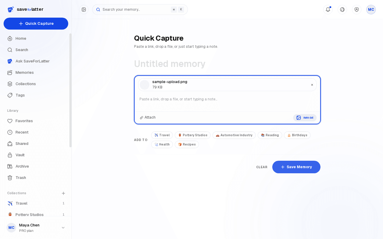Toggle the Recipes collection chip

187,145
